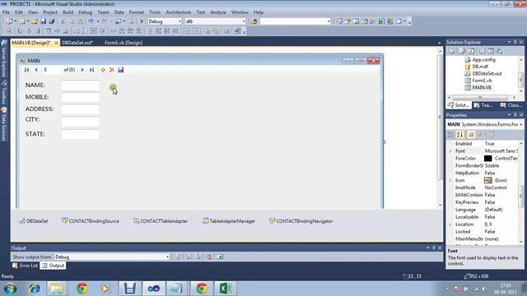Switch to DBDataSet.xsd tab
This screenshot has width=527, height=296.
(x=77, y=43)
